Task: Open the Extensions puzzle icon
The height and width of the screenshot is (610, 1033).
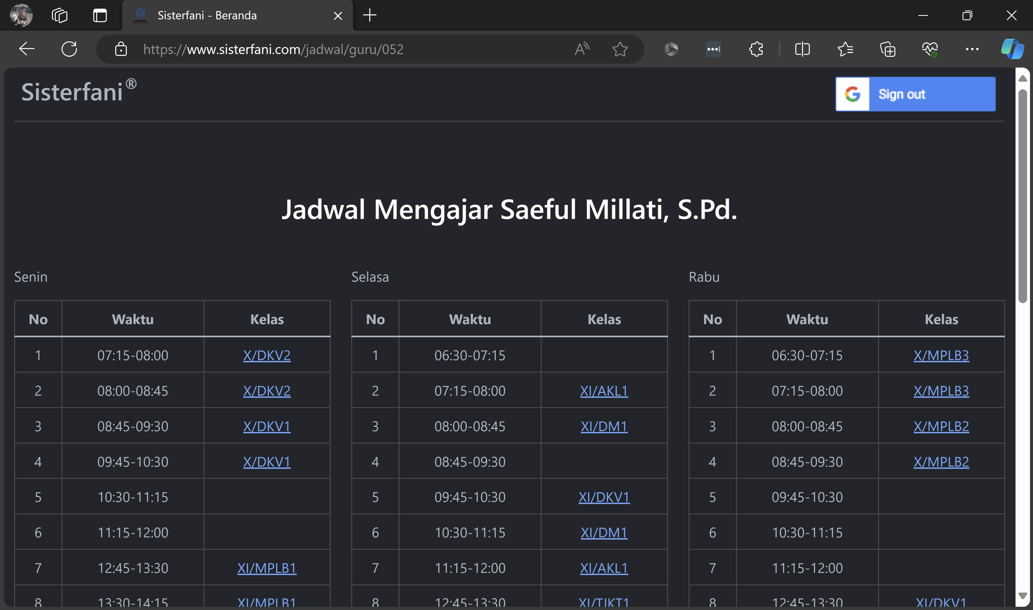Action: pyautogui.click(x=756, y=49)
